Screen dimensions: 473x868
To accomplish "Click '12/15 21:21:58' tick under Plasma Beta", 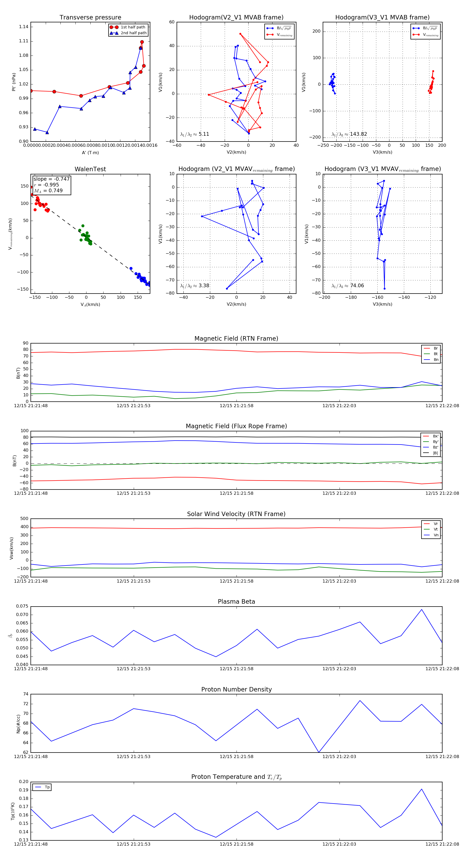I will 236,669.
